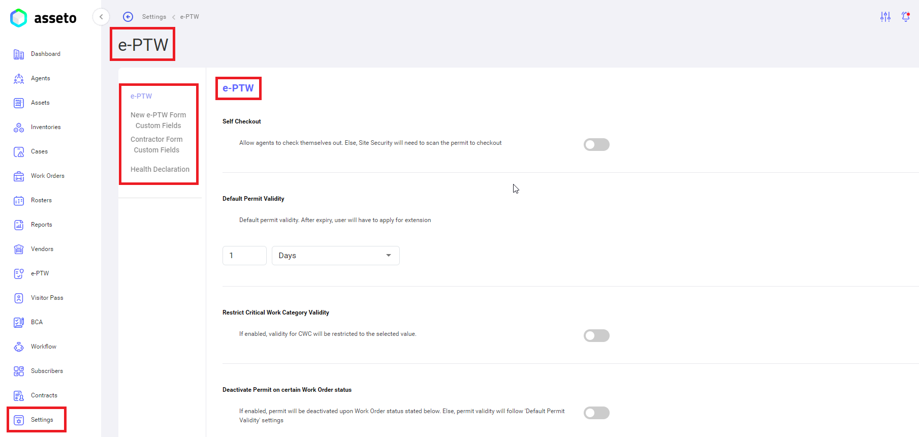Open Rosters menu label
This screenshot has height=437, width=919.
pyautogui.click(x=41, y=200)
